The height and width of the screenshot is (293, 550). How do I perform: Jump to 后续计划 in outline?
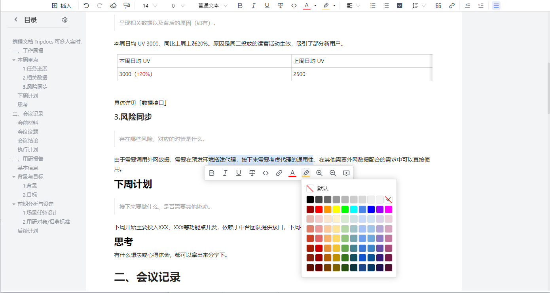click(x=28, y=231)
